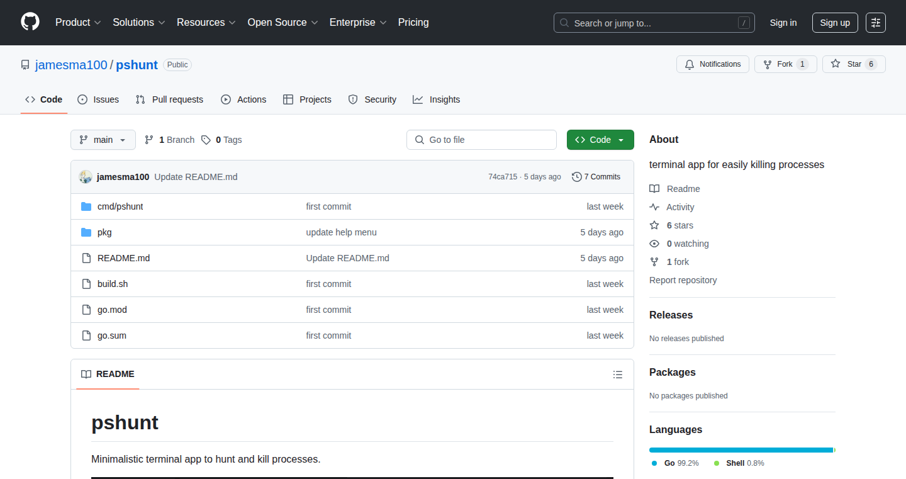This screenshot has height=479, width=906.
Task: Click the Notifications bell button
Action: pyautogui.click(x=713, y=64)
